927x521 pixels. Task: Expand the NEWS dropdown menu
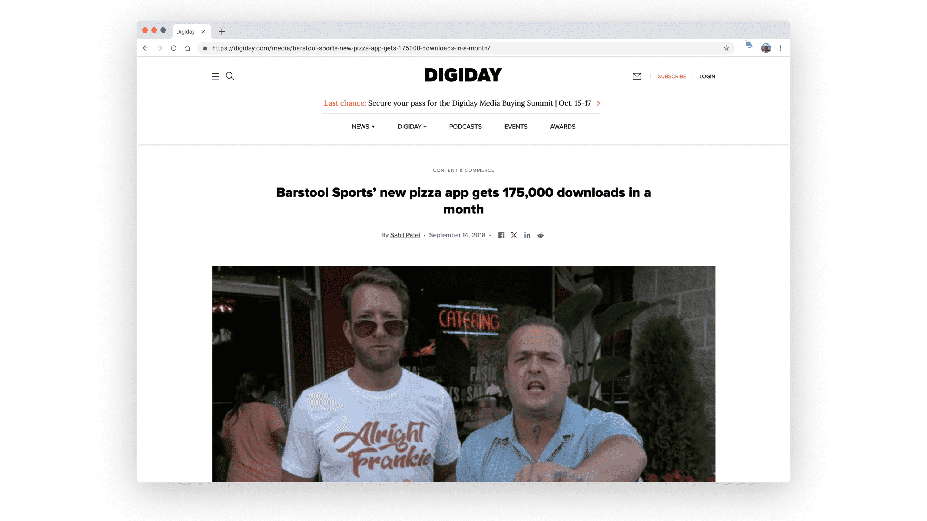pos(363,127)
